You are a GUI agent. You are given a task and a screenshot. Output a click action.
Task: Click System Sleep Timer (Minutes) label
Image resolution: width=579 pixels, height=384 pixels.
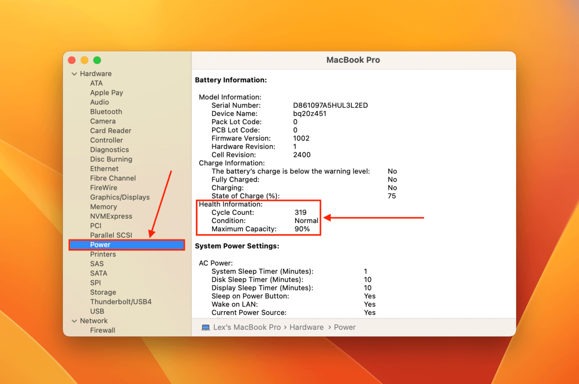coord(262,271)
